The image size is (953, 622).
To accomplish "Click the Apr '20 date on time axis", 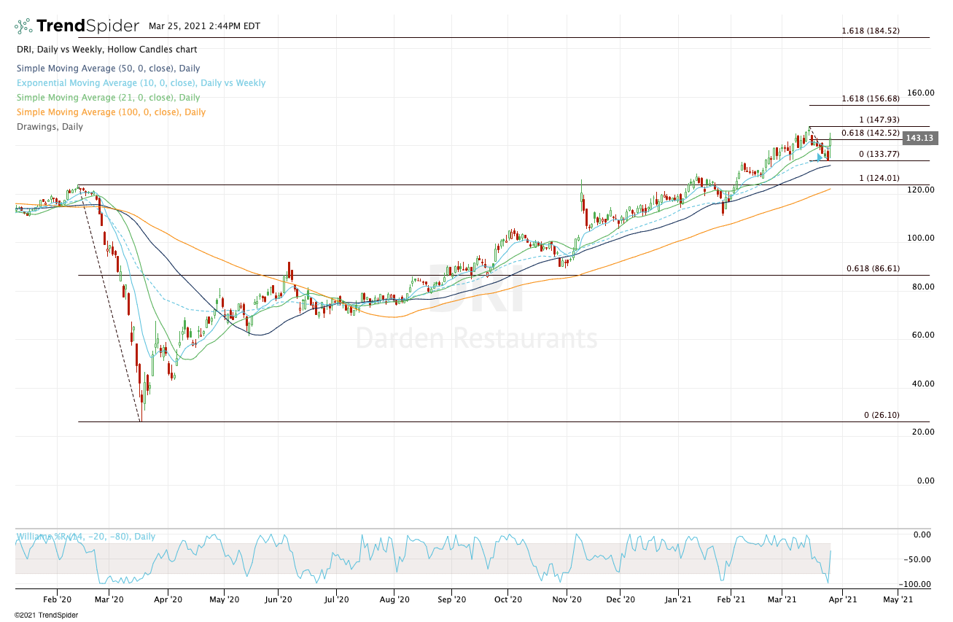I will [168, 599].
